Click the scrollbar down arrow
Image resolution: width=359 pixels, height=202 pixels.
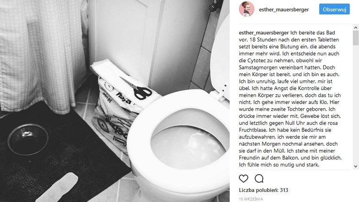pos(356,166)
